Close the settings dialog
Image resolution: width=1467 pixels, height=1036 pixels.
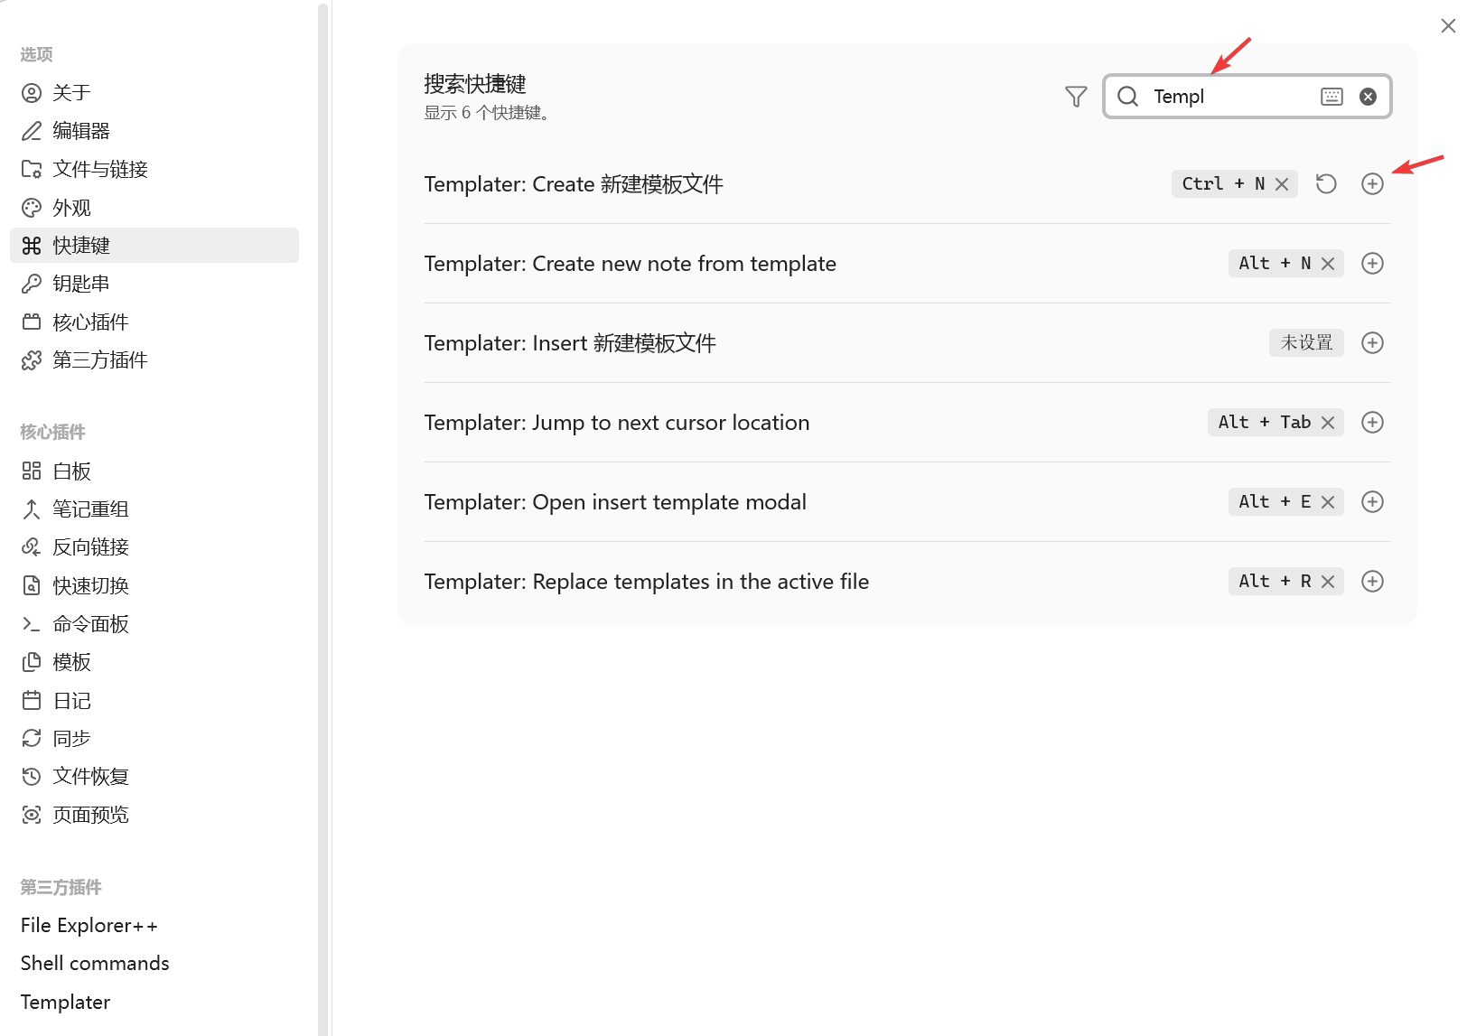[1447, 26]
